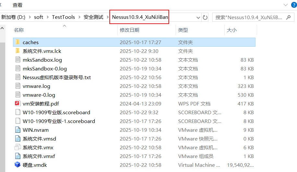297x172 pixels.
Task: Select the 硬盘.vmdk file name
Action: pos(35,165)
